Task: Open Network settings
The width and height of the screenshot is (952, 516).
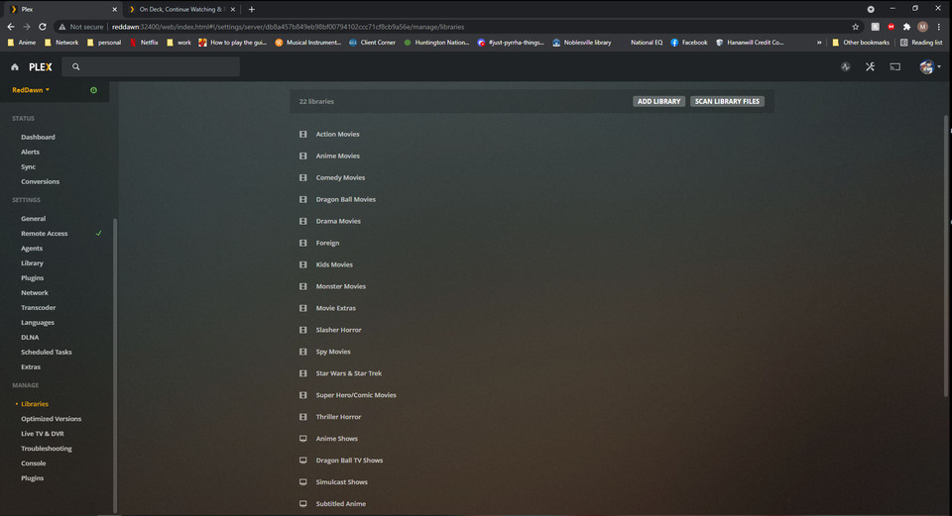Action: pos(35,293)
